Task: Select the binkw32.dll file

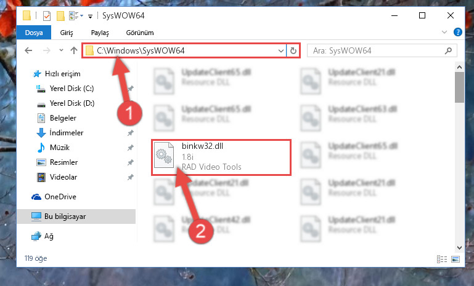Action: point(221,157)
